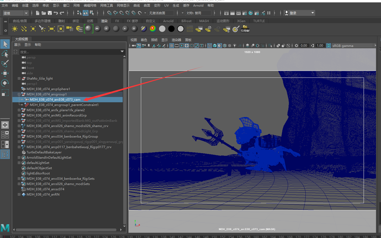Image resolution: width=381 pixels, height=238 pixels.
Task: Start IPR render from the status line
Action: [238, 13]
